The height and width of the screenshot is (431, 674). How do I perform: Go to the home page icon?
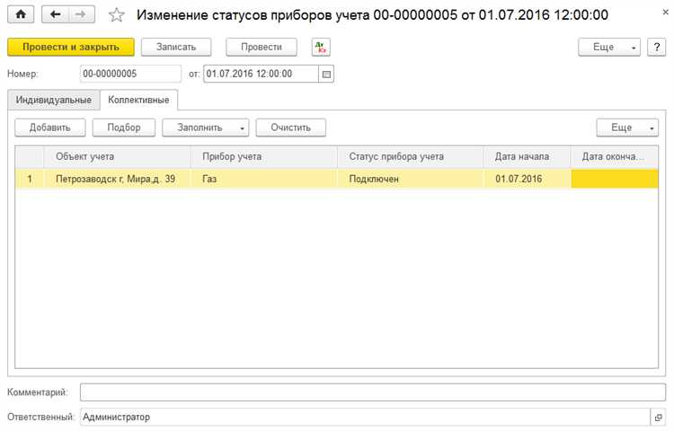[21, 14]
